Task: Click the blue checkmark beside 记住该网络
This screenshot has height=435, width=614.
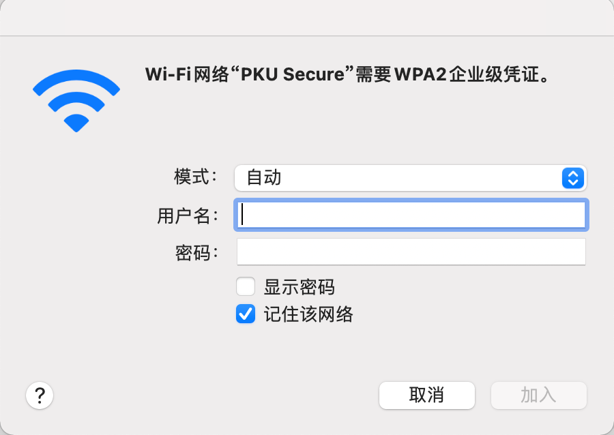Action: click(x=246, y=314)
